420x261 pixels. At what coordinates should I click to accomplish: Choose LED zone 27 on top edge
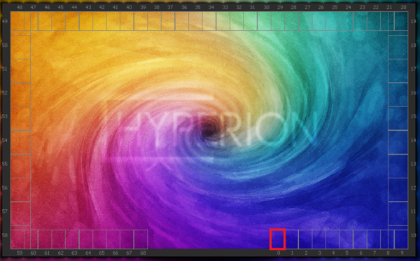305,21
